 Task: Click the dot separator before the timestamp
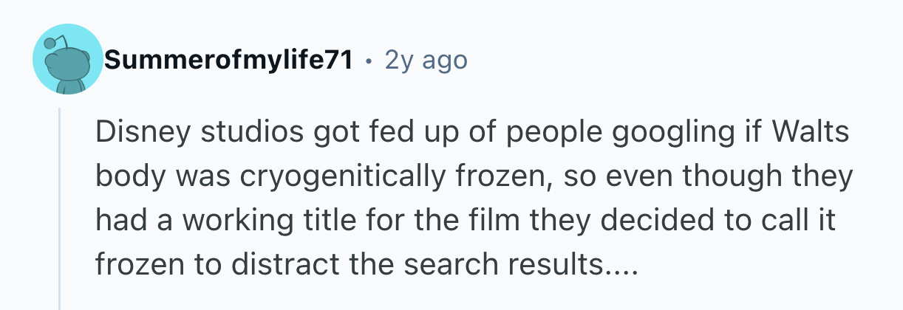[x=368, y=60]
